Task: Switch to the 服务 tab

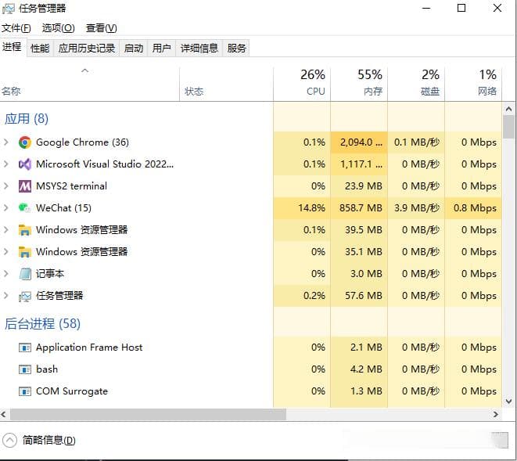Action: tap(236, 49)
